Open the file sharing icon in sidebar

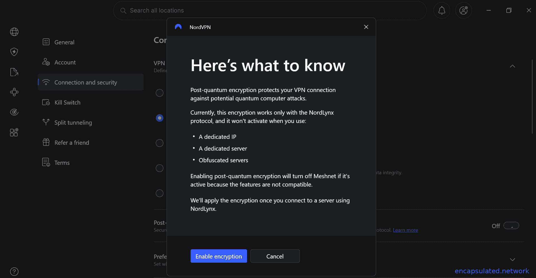14,72
